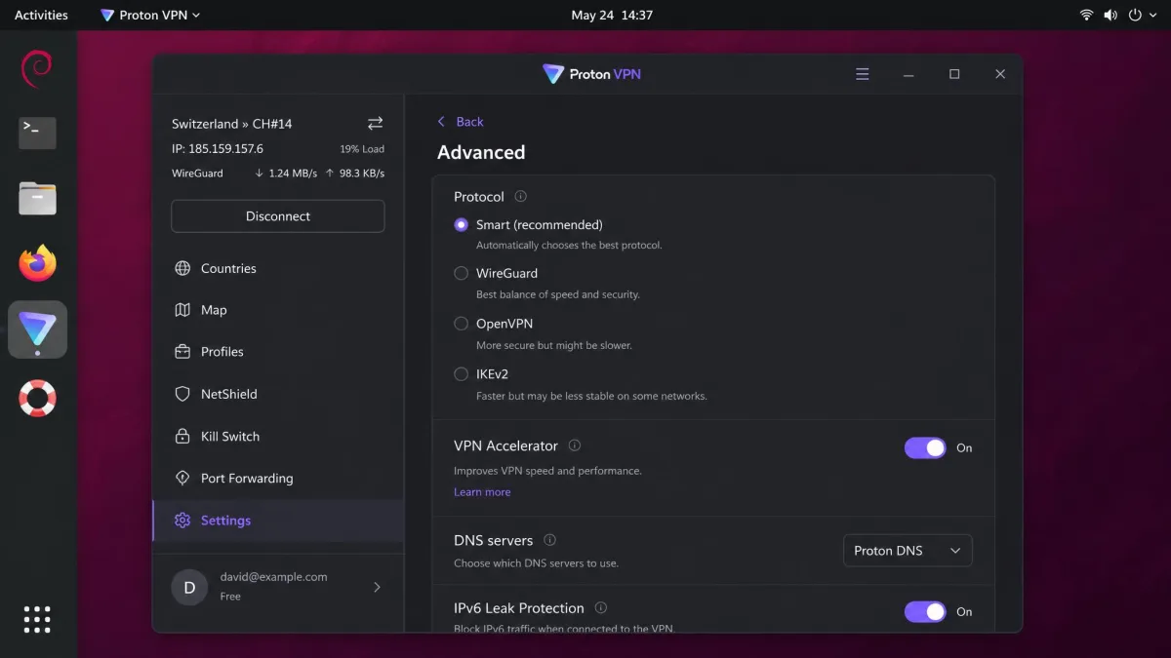This screenshot has width=1171, height=658.
Task: Click info icon beside IPv6 Leak Protection
Action: point(601,608)
